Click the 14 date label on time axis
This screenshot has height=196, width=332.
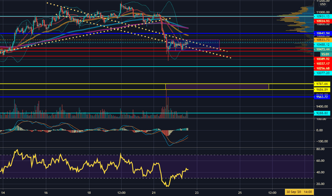(x=3, y=192)
